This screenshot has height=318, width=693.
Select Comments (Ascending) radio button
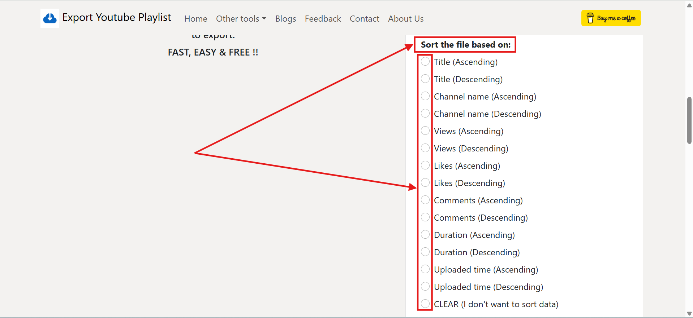(425, 200)
